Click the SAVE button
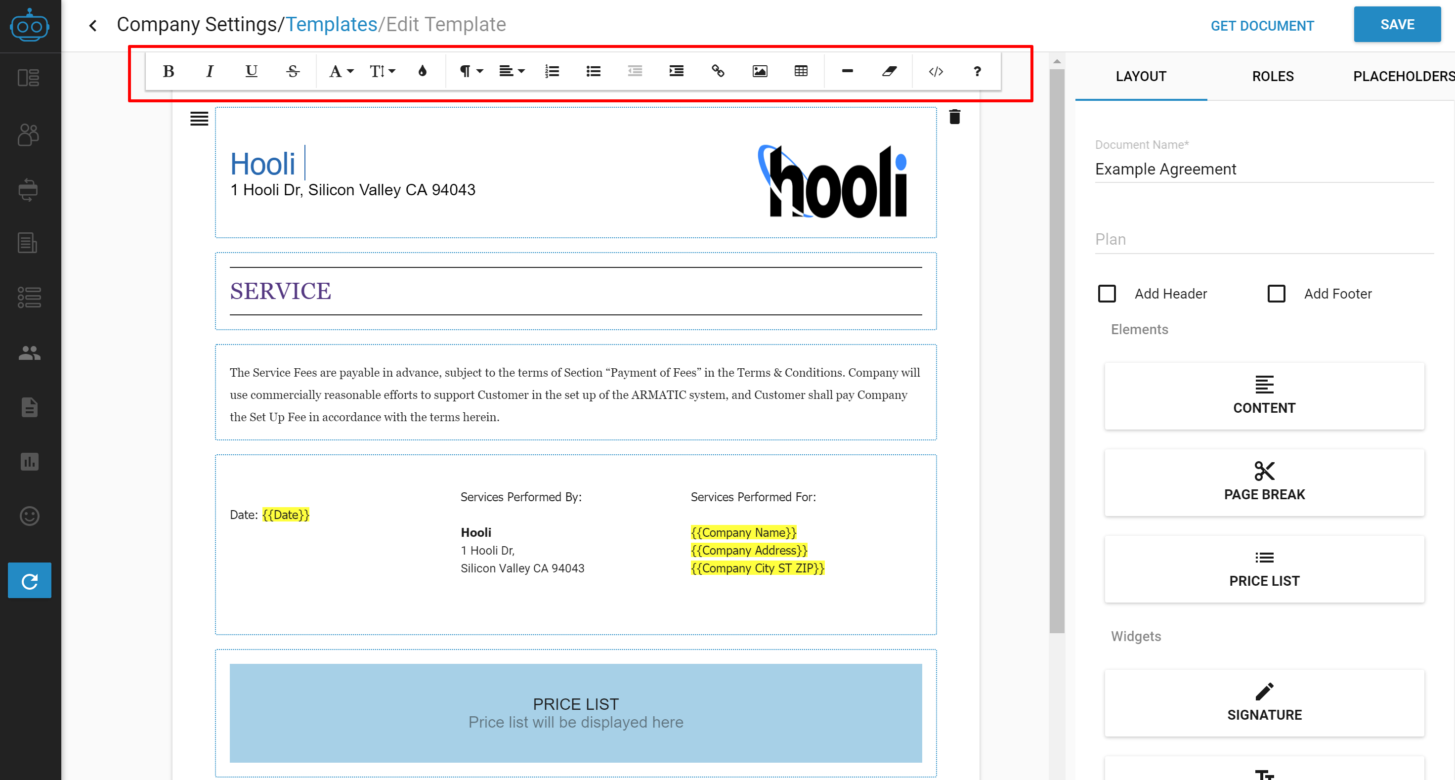The height and width of the screenshot is (780, 1455). [1397, 24]
